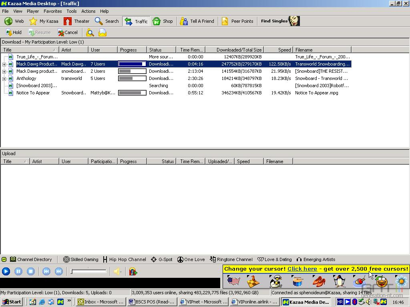Viewport: 410px width, 307px height.
Task: Open the Channel Directory
Action: [x=31, y=259]
